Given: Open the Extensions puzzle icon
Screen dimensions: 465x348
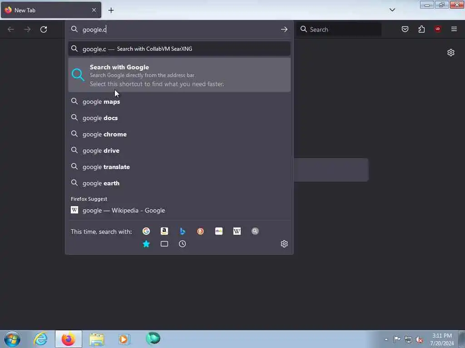Looking at the screenshot, I should click(x=421, y=29).
